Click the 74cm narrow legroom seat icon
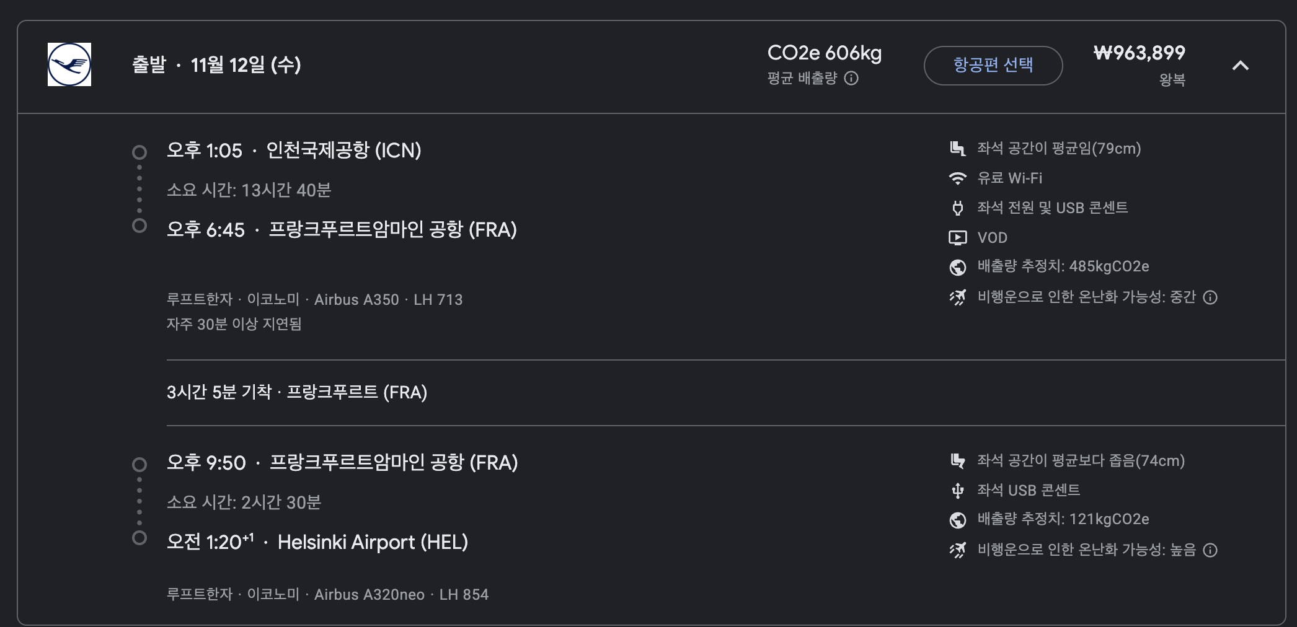This screenshot has height=627, width=1297. tap(957, 460)
